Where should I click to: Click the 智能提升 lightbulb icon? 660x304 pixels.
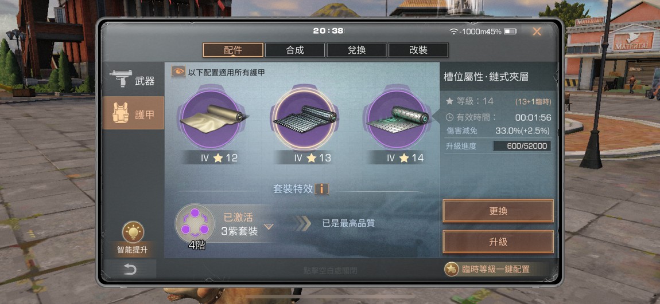133,232
